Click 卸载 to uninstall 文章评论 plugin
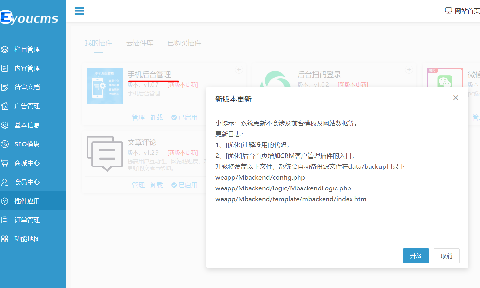 (156, 185)
